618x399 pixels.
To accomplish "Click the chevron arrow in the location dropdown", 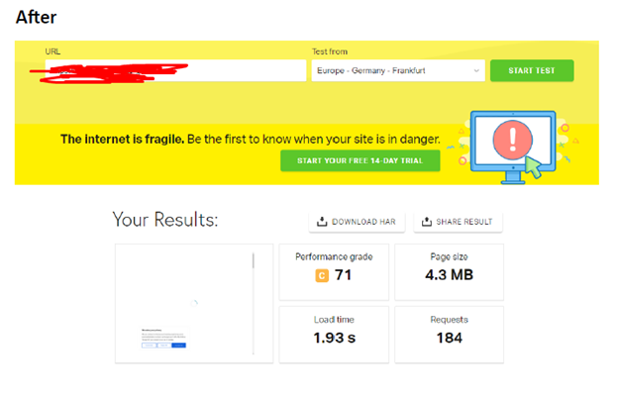I will 476,71.
